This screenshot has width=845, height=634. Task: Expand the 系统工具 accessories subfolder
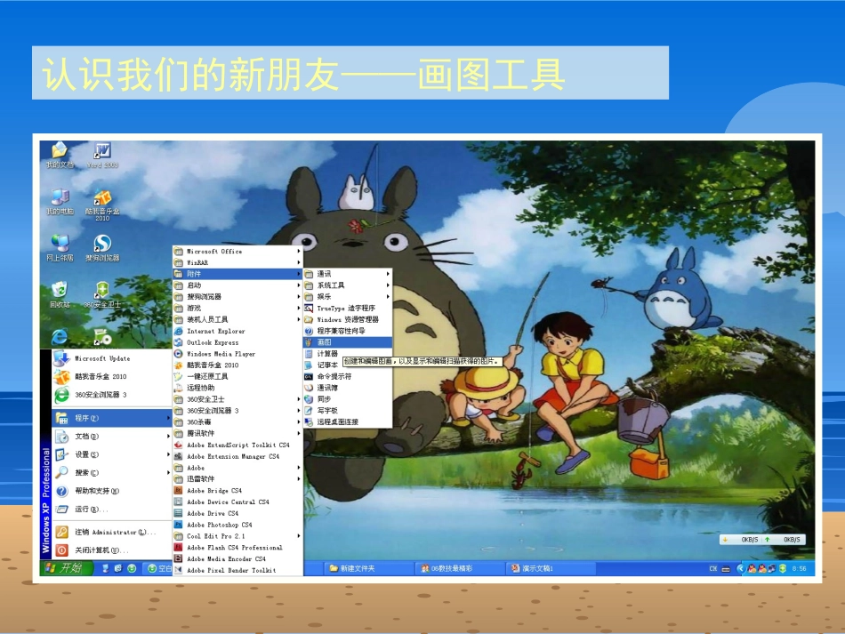pyautogui.click(x=348, y=285)
